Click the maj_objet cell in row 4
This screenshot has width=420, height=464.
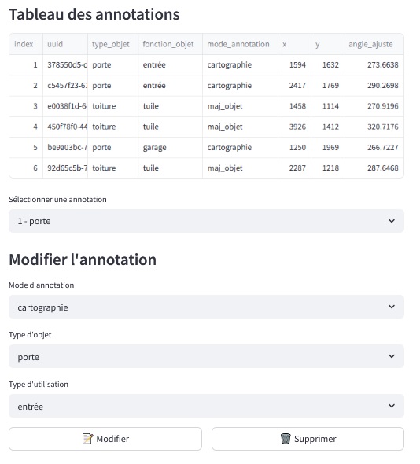point(240,127)
